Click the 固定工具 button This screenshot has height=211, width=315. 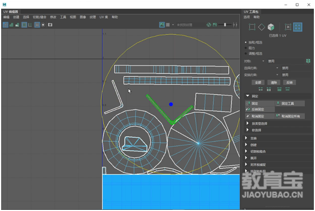coord(290,103)
